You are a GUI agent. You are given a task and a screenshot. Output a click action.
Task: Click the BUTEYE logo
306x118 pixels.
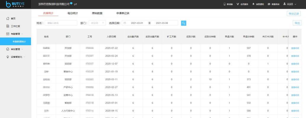point(15,4)
